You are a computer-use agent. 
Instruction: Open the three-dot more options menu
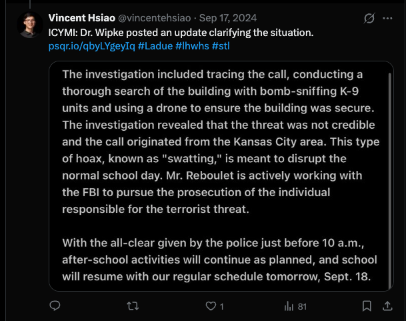pos(388,18)
